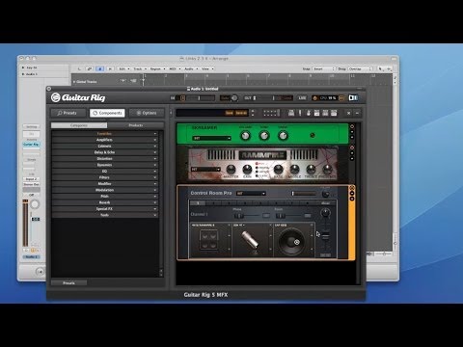The height and width of the screenshot is (347, 463).
Task: Click the Skreamer Tone knob
Action: click(x=264, y=136)
